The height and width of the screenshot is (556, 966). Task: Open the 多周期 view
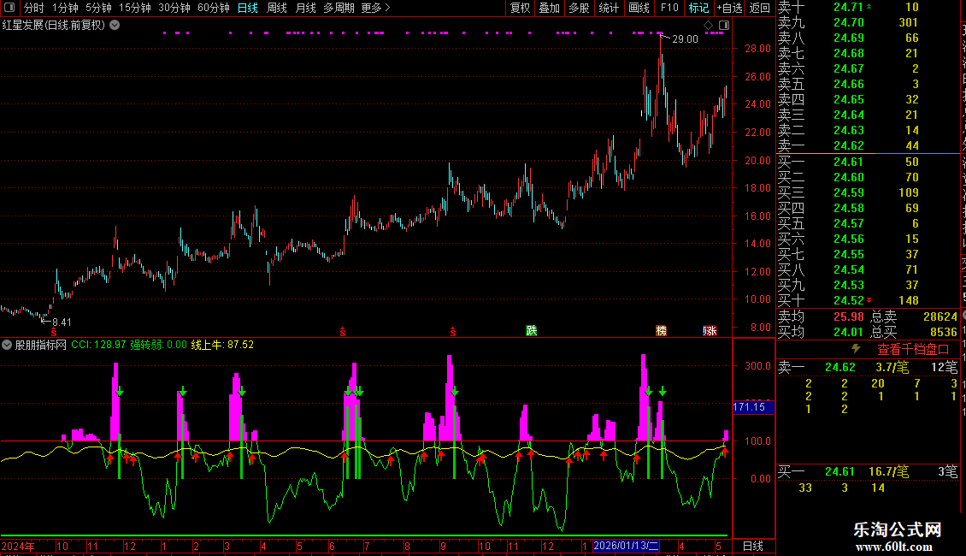339,8
